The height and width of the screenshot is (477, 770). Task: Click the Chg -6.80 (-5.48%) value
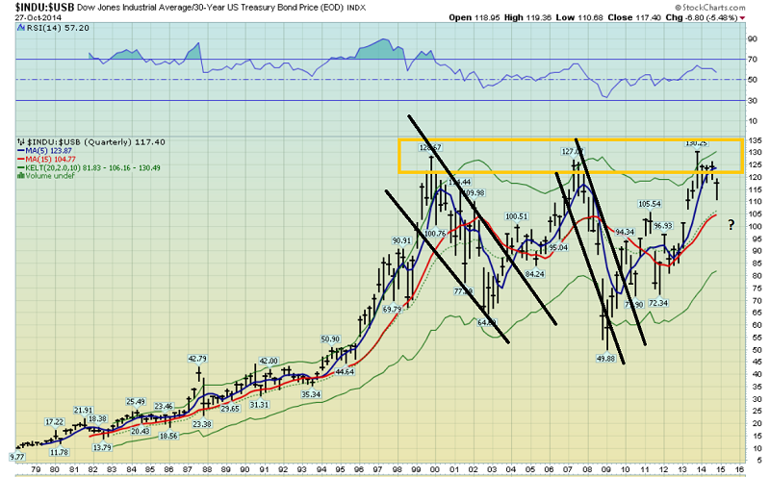(702, 17)
